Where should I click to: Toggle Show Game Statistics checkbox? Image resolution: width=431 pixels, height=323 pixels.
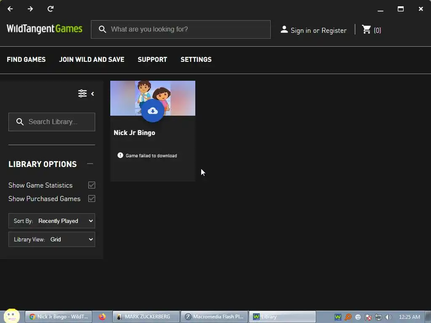click(x=92, y=185)
